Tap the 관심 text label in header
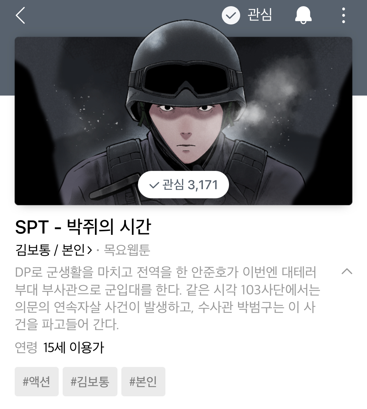This screenshot has width=367, height=409. pyautogui.click(x=260, y=15)
